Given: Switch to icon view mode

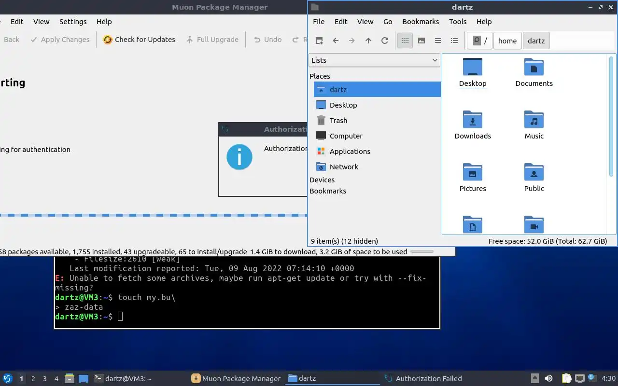Looking at the screenshot, I should click(405, 41).
